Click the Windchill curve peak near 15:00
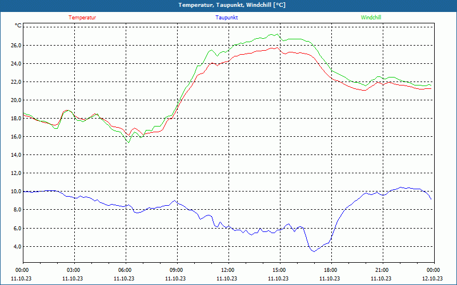 (x=277, y=34)
